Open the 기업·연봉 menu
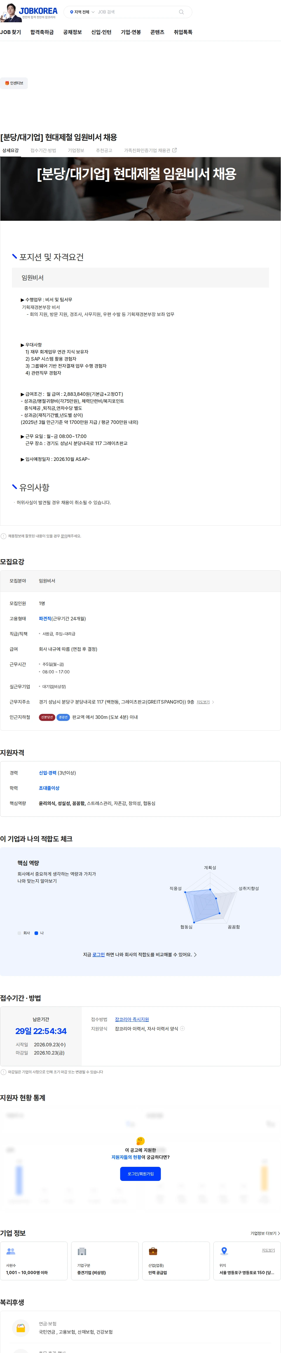The height and width of the screenshot is (1353, 281). coord(131,32)
